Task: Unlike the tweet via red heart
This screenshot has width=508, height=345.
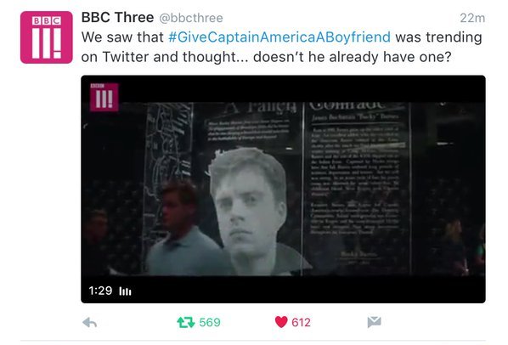Action: click(281, 322)
